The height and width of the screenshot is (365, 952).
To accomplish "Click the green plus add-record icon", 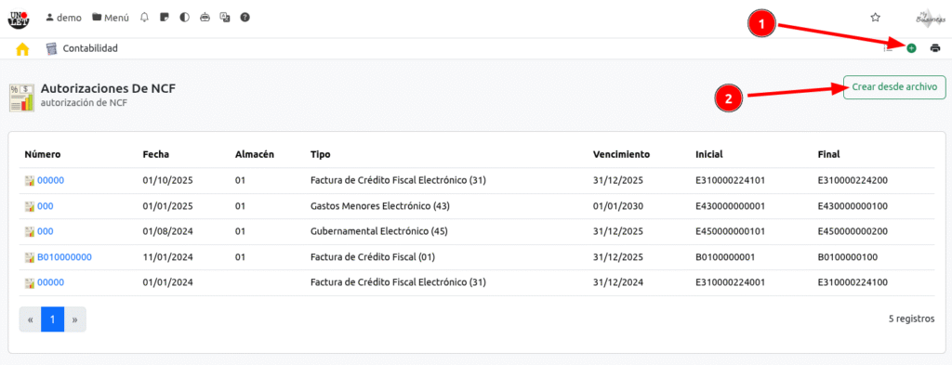I will (x=911, y=48).
